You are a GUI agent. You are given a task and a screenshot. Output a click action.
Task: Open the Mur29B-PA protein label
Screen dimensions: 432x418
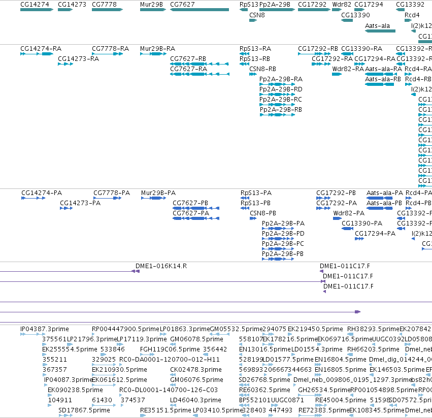tap(158, 193)
